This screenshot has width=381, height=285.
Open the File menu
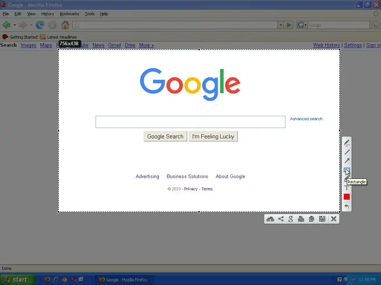point(6,14)
